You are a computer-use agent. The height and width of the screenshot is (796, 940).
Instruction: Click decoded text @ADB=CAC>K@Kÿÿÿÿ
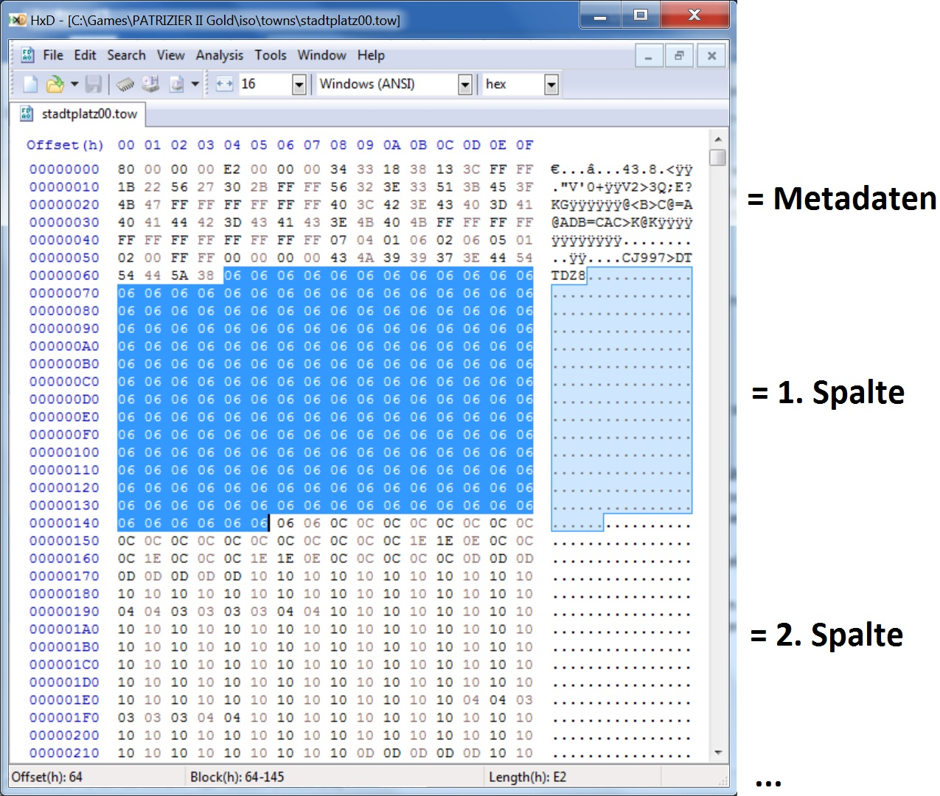[x=622, y=223]
